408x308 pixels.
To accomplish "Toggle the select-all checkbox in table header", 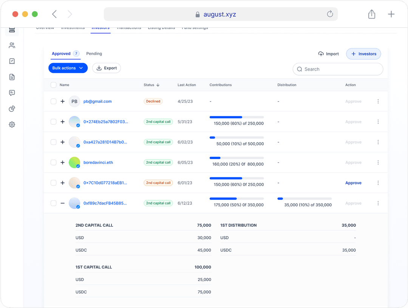I will [x=54, y=85].
